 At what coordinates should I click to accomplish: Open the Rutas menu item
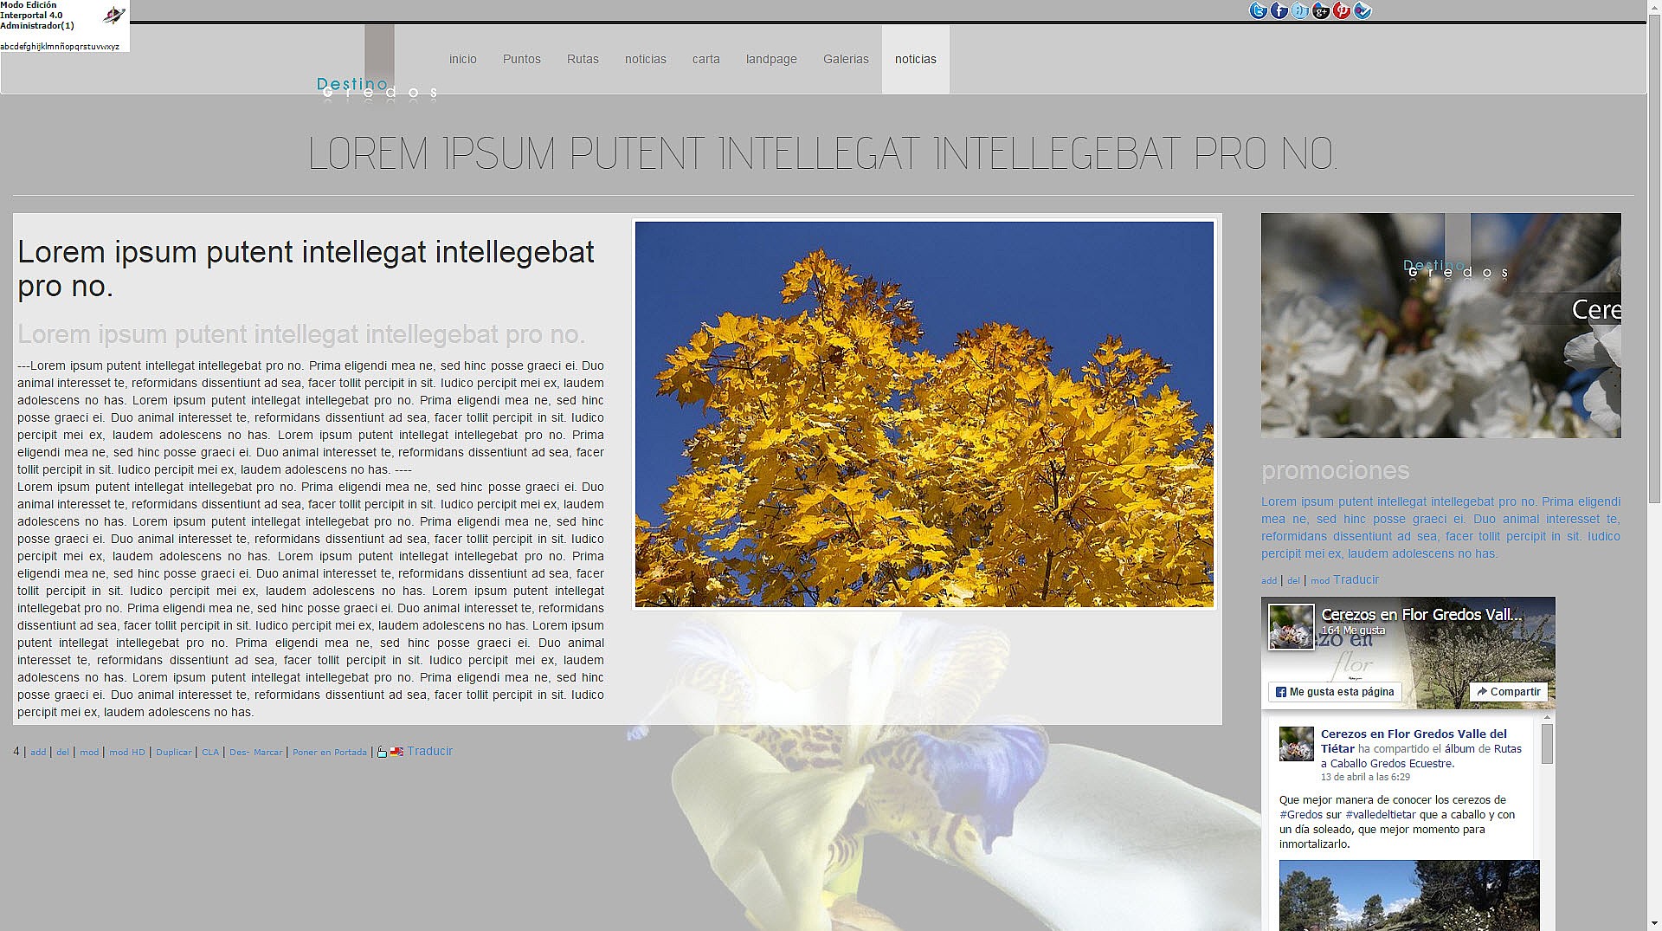583,59
